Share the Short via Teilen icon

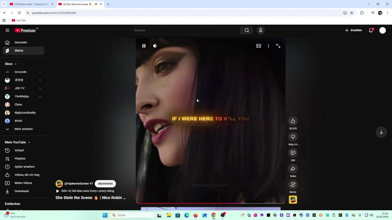[293, 169]
